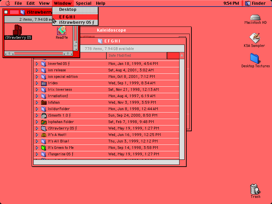Click the ion special edition folder icon
The image size is (272, 204).
pos(44,76)
